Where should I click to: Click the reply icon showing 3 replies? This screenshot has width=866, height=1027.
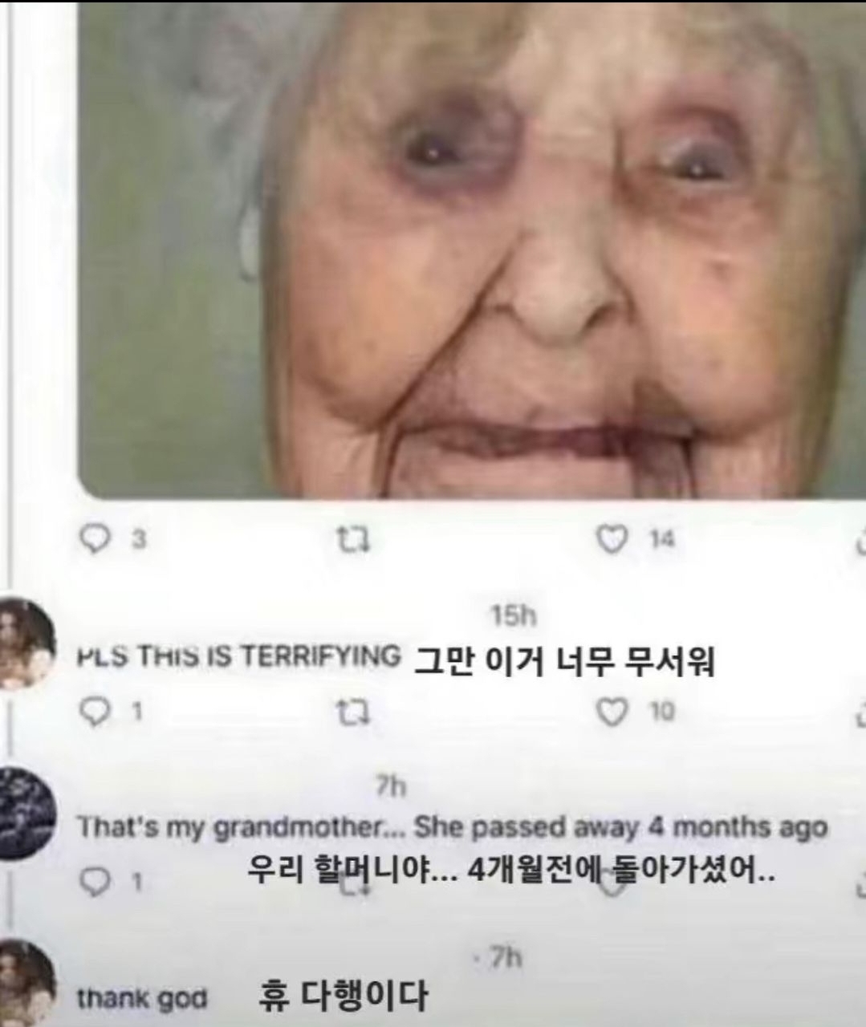(97, 541)
